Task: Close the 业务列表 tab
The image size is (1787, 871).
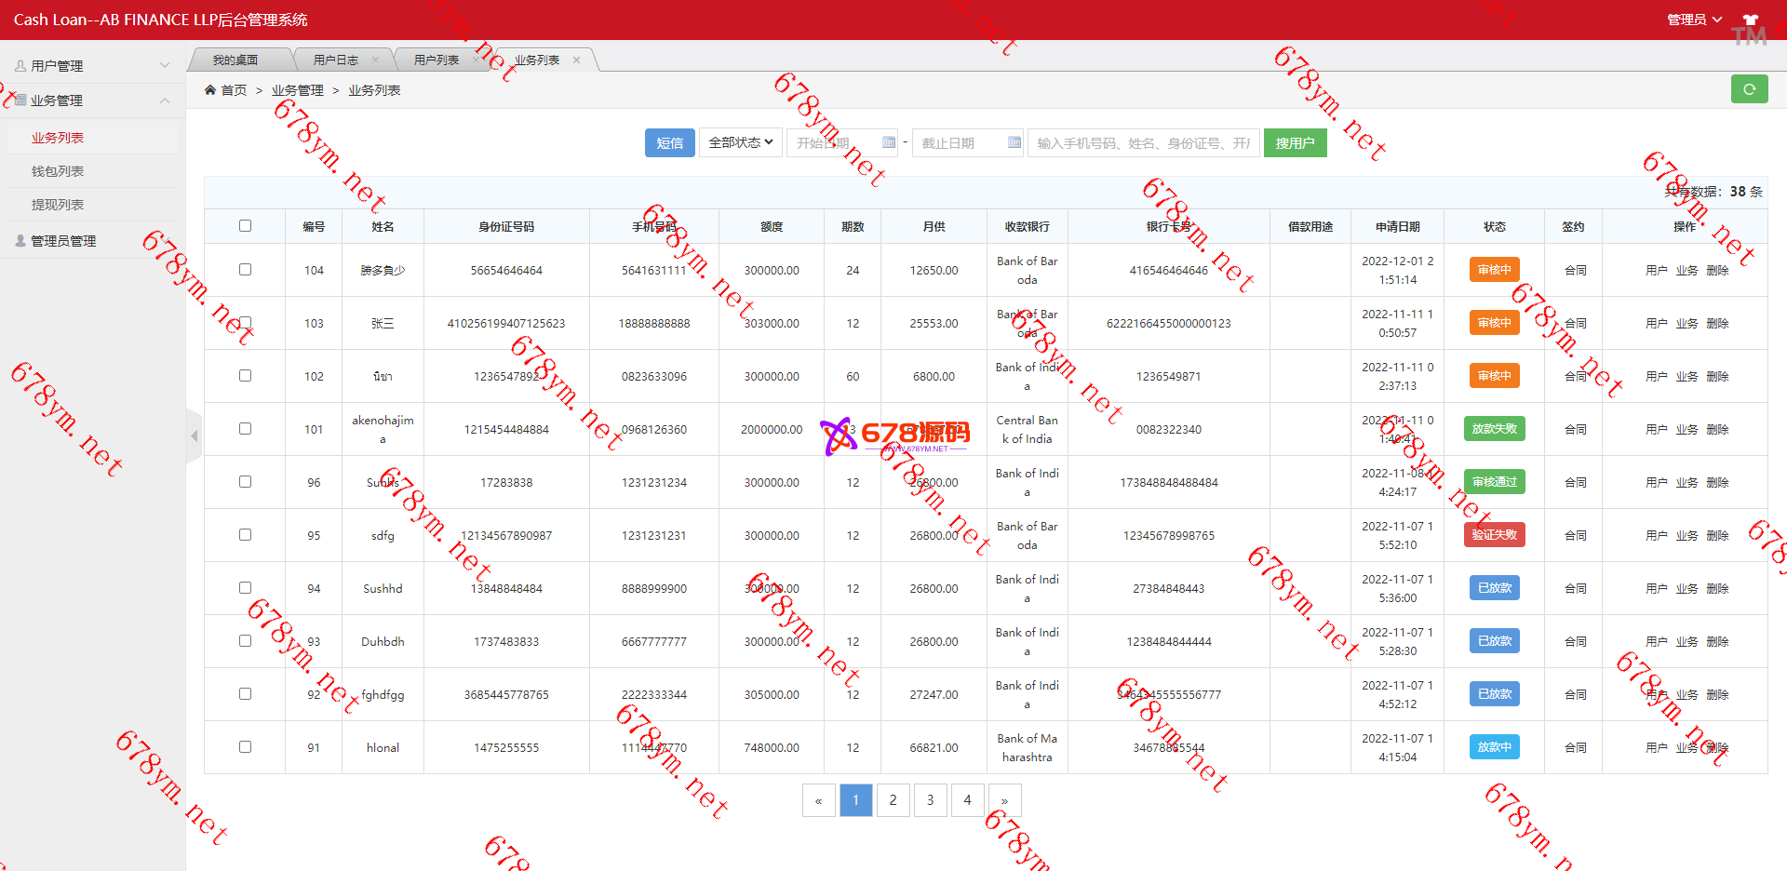Action: (x=577, y=60)
